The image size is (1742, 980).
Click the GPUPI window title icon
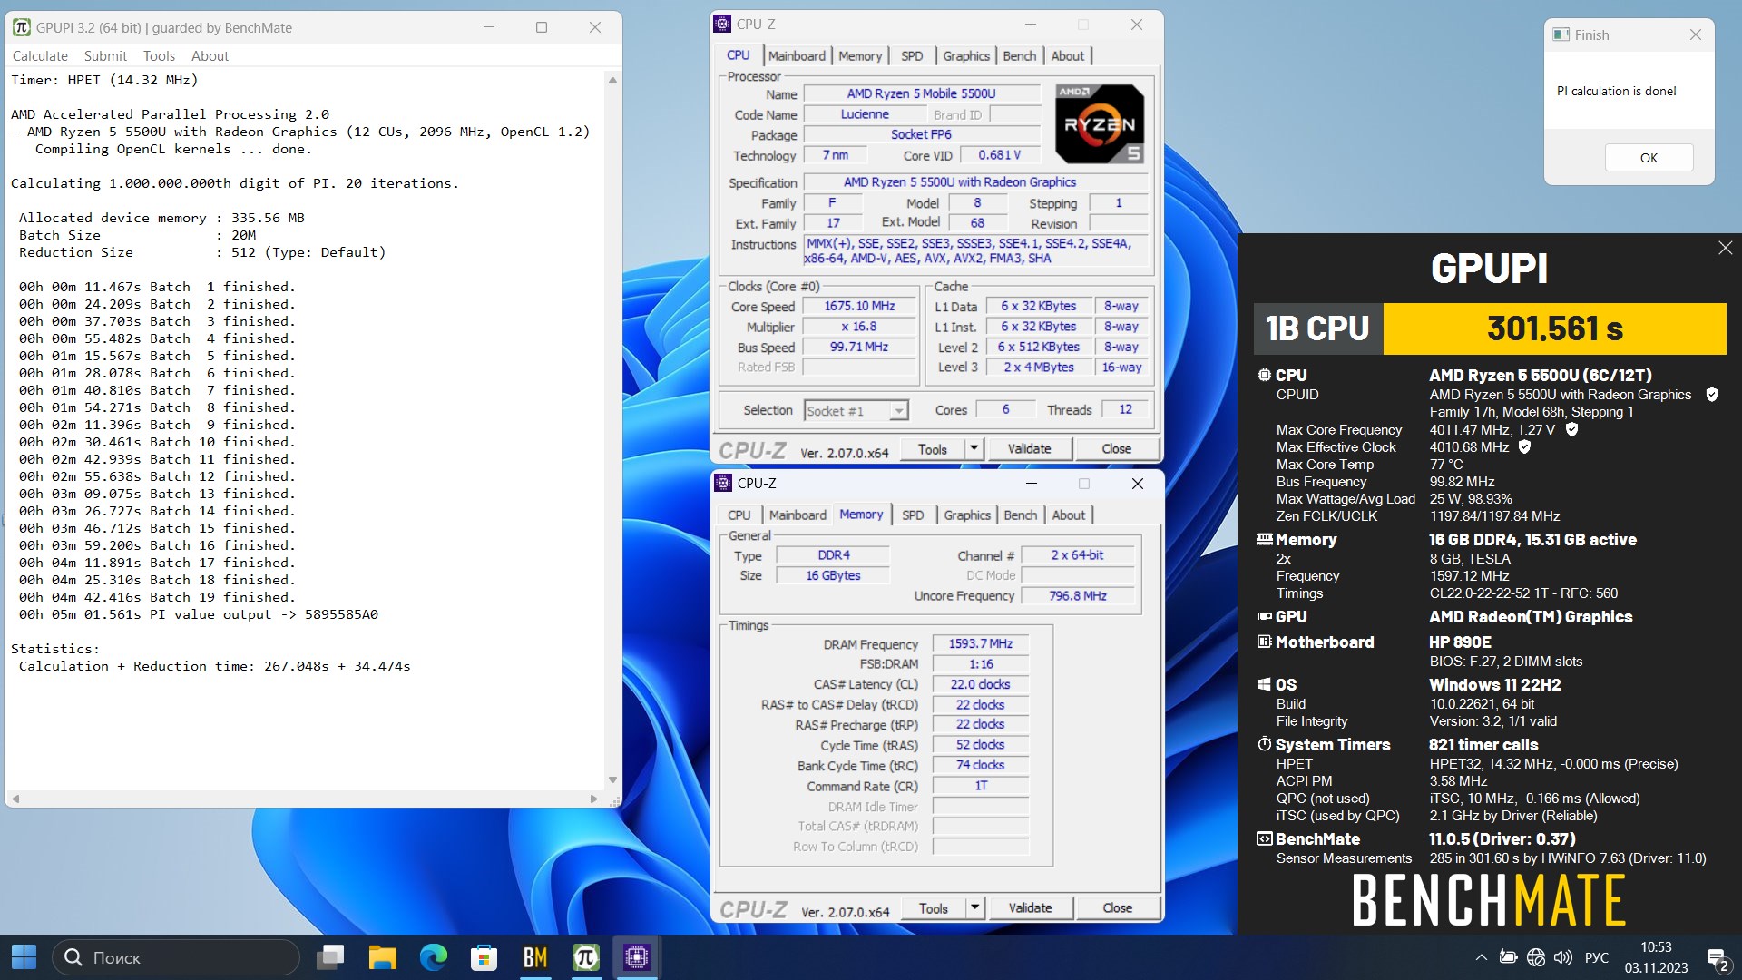[21, 27]
